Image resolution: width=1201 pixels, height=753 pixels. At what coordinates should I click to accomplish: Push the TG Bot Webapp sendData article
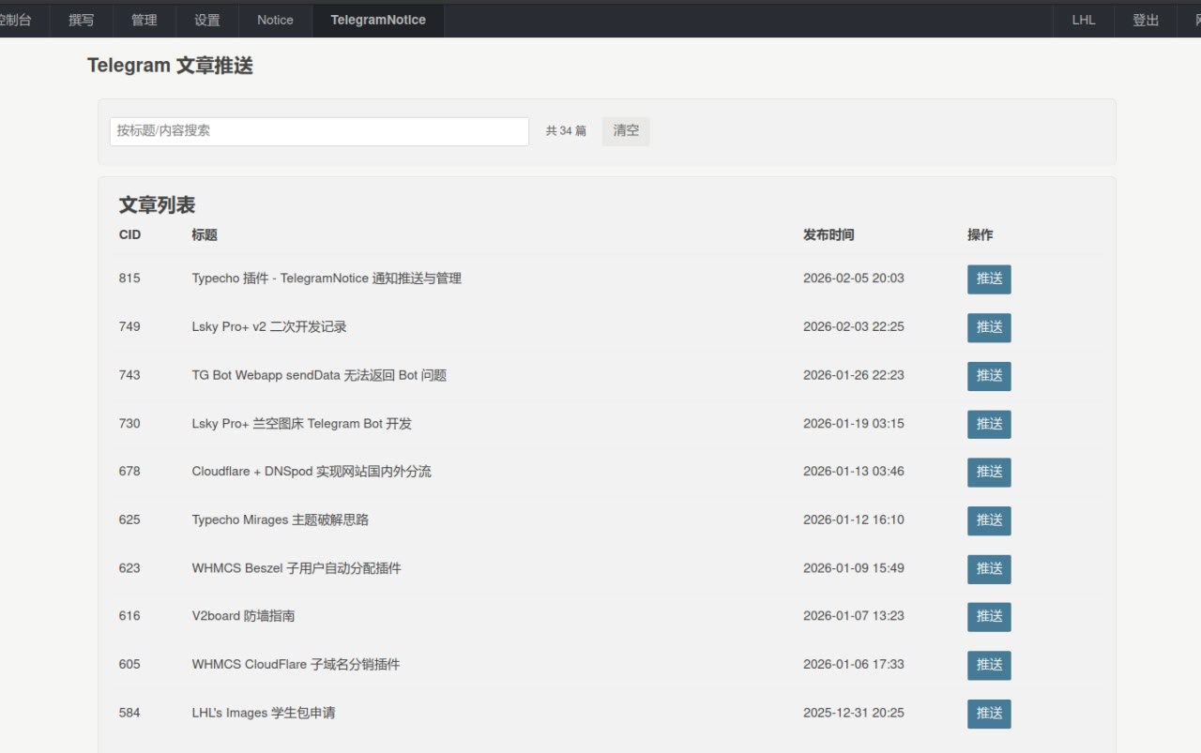pyautogui.click(x=989, y=376)
